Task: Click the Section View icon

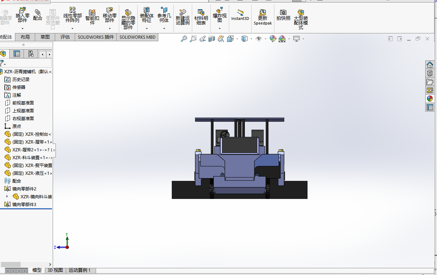Action: coord(212,39)
